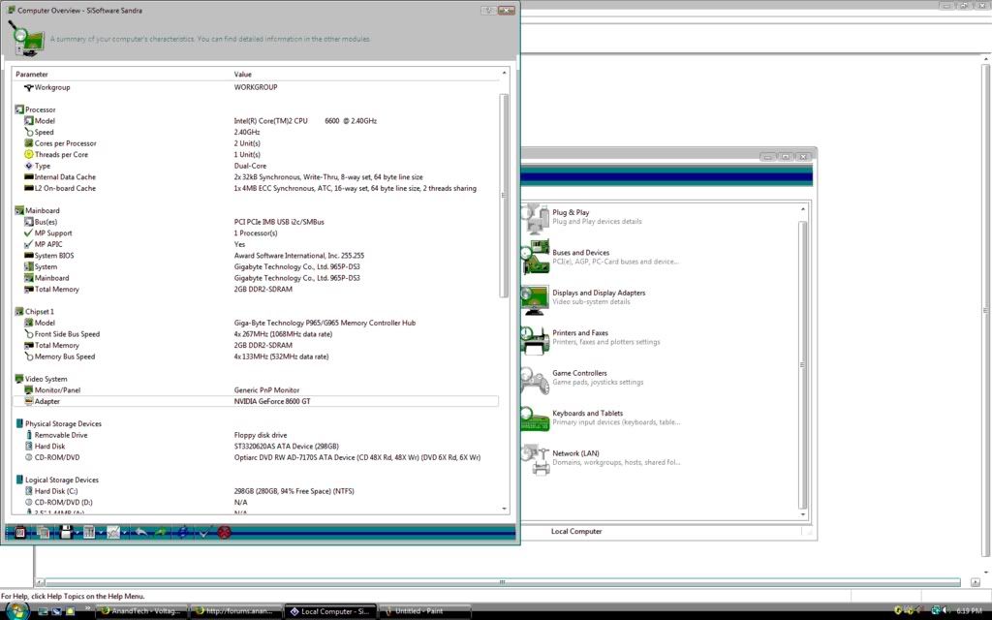Open the Keyboards and Tablets module icon

click(x=535, y=418)
